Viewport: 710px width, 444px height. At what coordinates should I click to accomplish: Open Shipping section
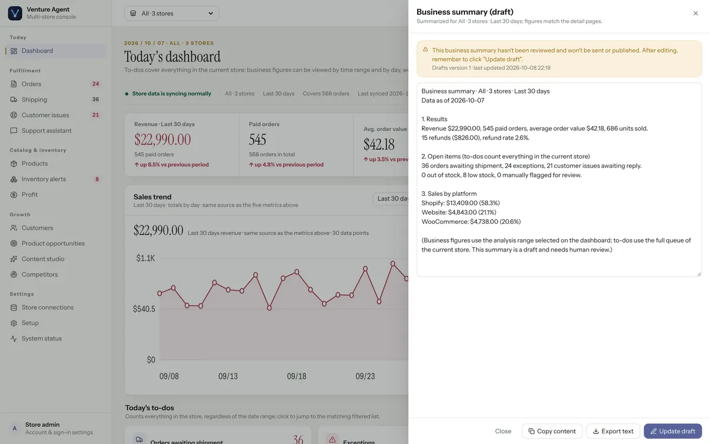[56, 99]
